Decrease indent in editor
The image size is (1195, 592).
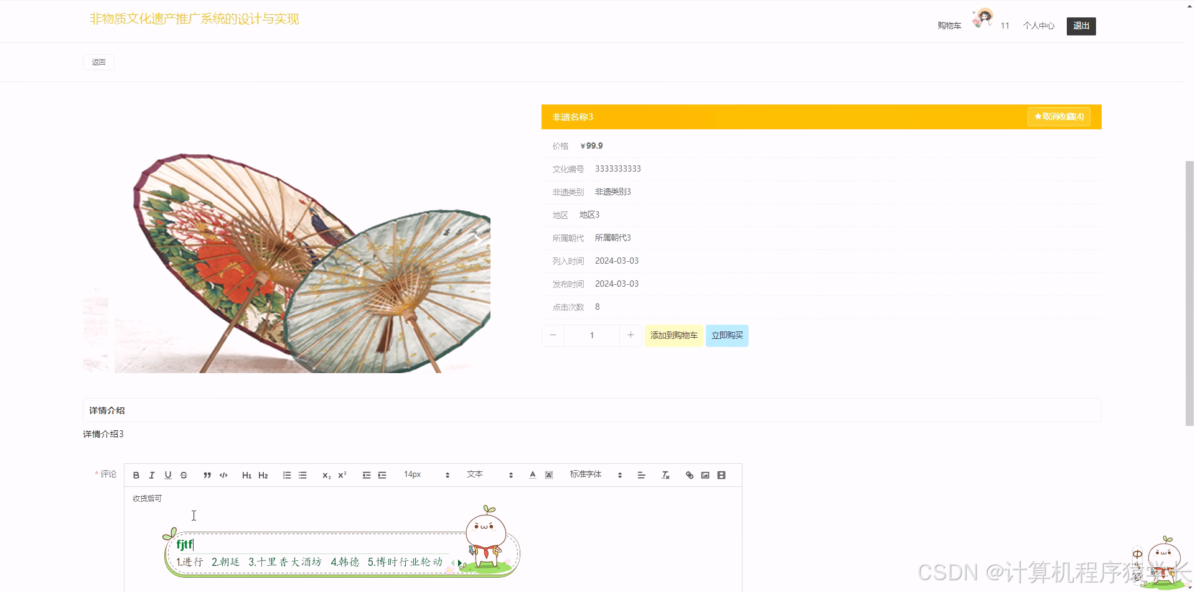pos(367,475)
